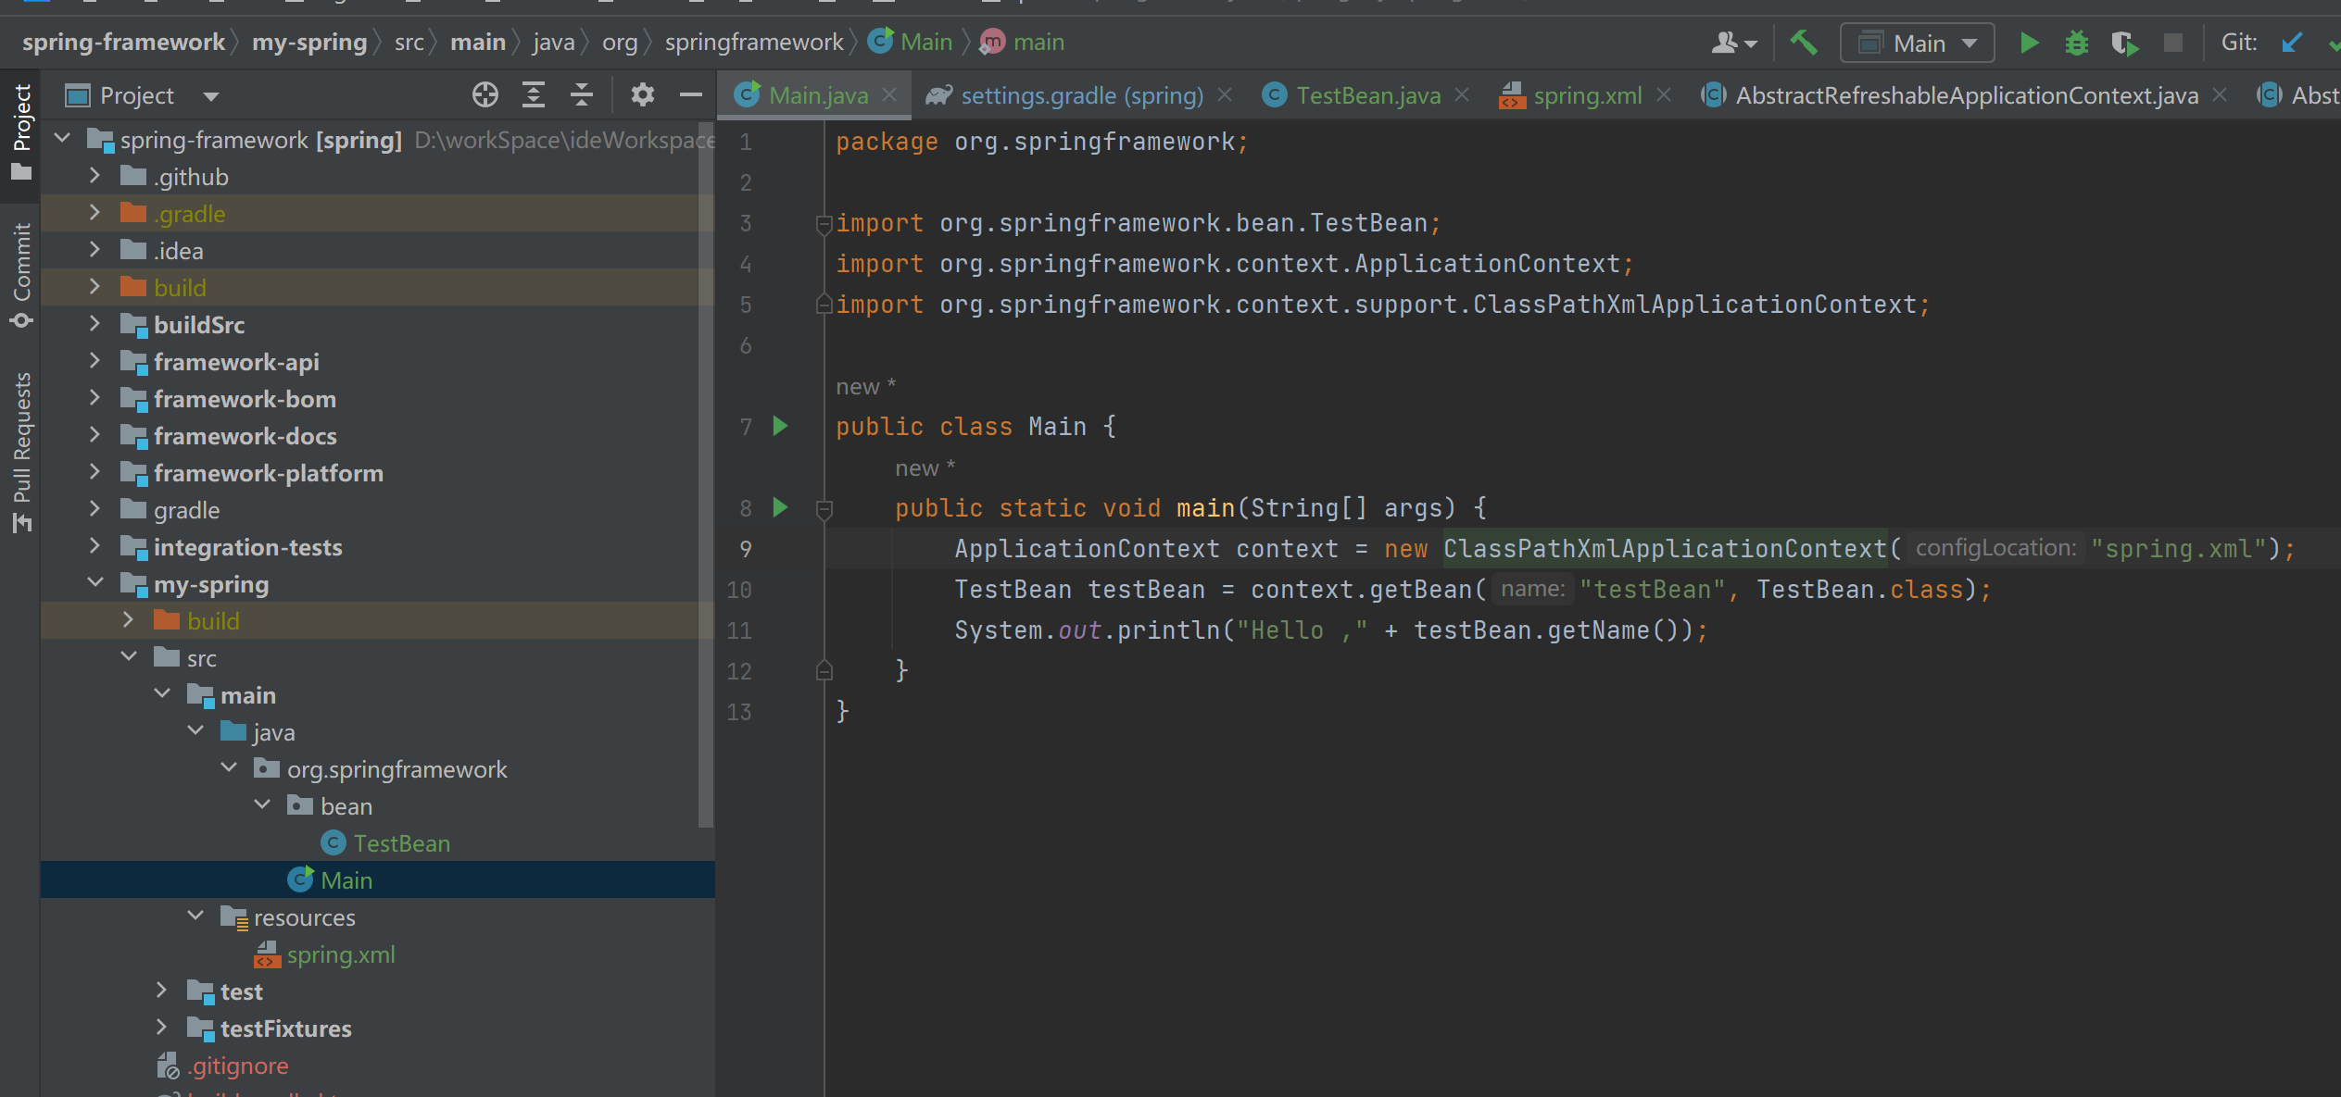This screenshot has height=1097, width=2341.
Task: Click Select Opened File crosshair icon
Action: (485, 95)
